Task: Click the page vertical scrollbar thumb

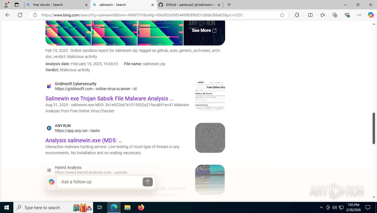Action: point(374,128)
